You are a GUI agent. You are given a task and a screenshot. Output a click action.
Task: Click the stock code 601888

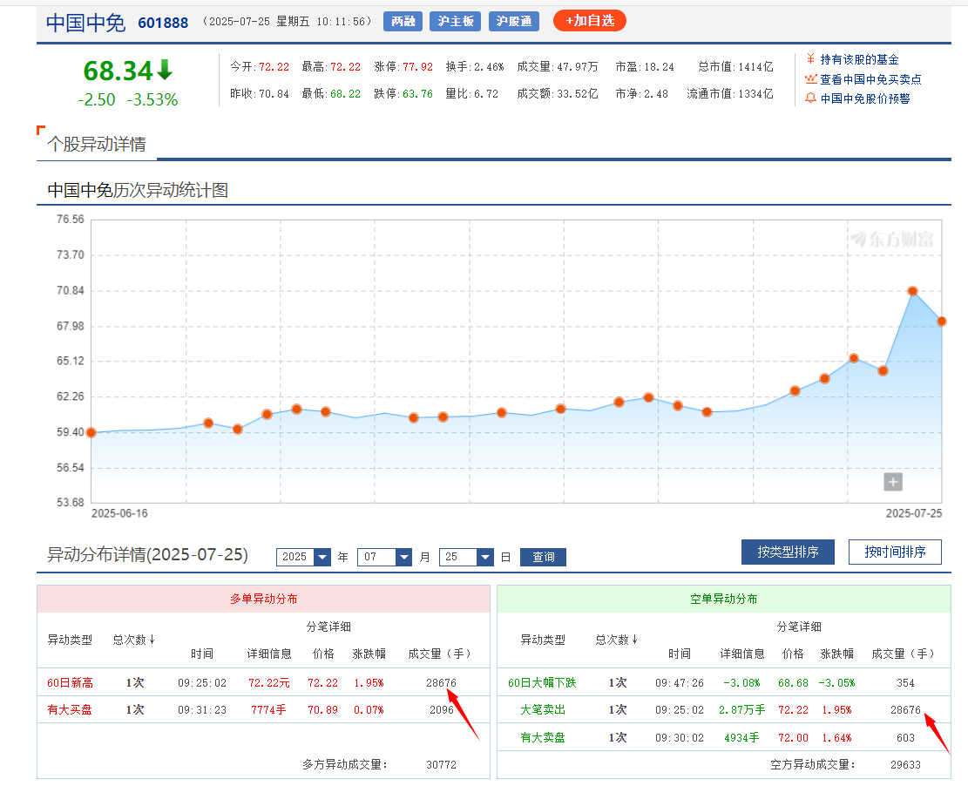coord(163,23)
